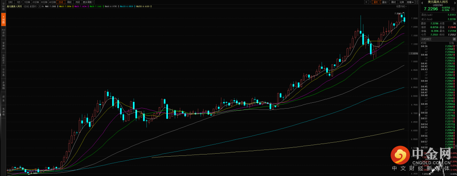The image size is (457, 176).
Task: Open detailed trades with the 详 icon
Action: tap(454, 39)
